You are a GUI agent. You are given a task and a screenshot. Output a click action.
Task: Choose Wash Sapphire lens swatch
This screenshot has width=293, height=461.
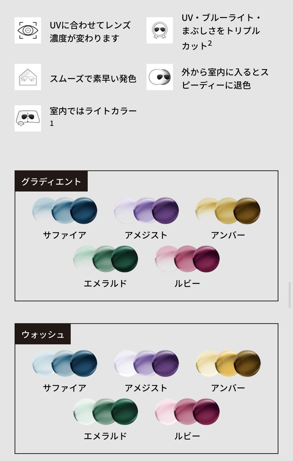[x=65, y=363]
